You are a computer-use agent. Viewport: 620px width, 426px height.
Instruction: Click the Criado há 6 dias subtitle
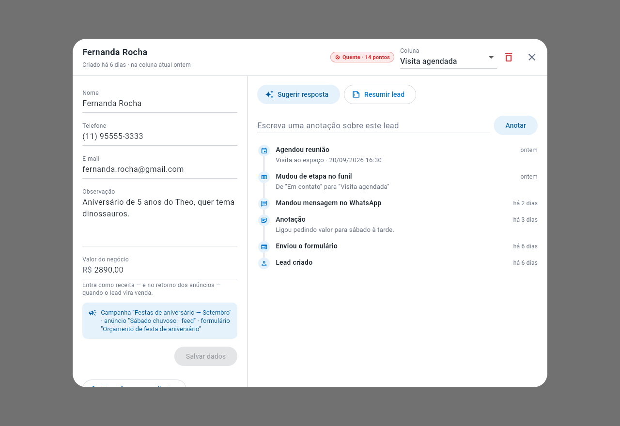(137, 65)
